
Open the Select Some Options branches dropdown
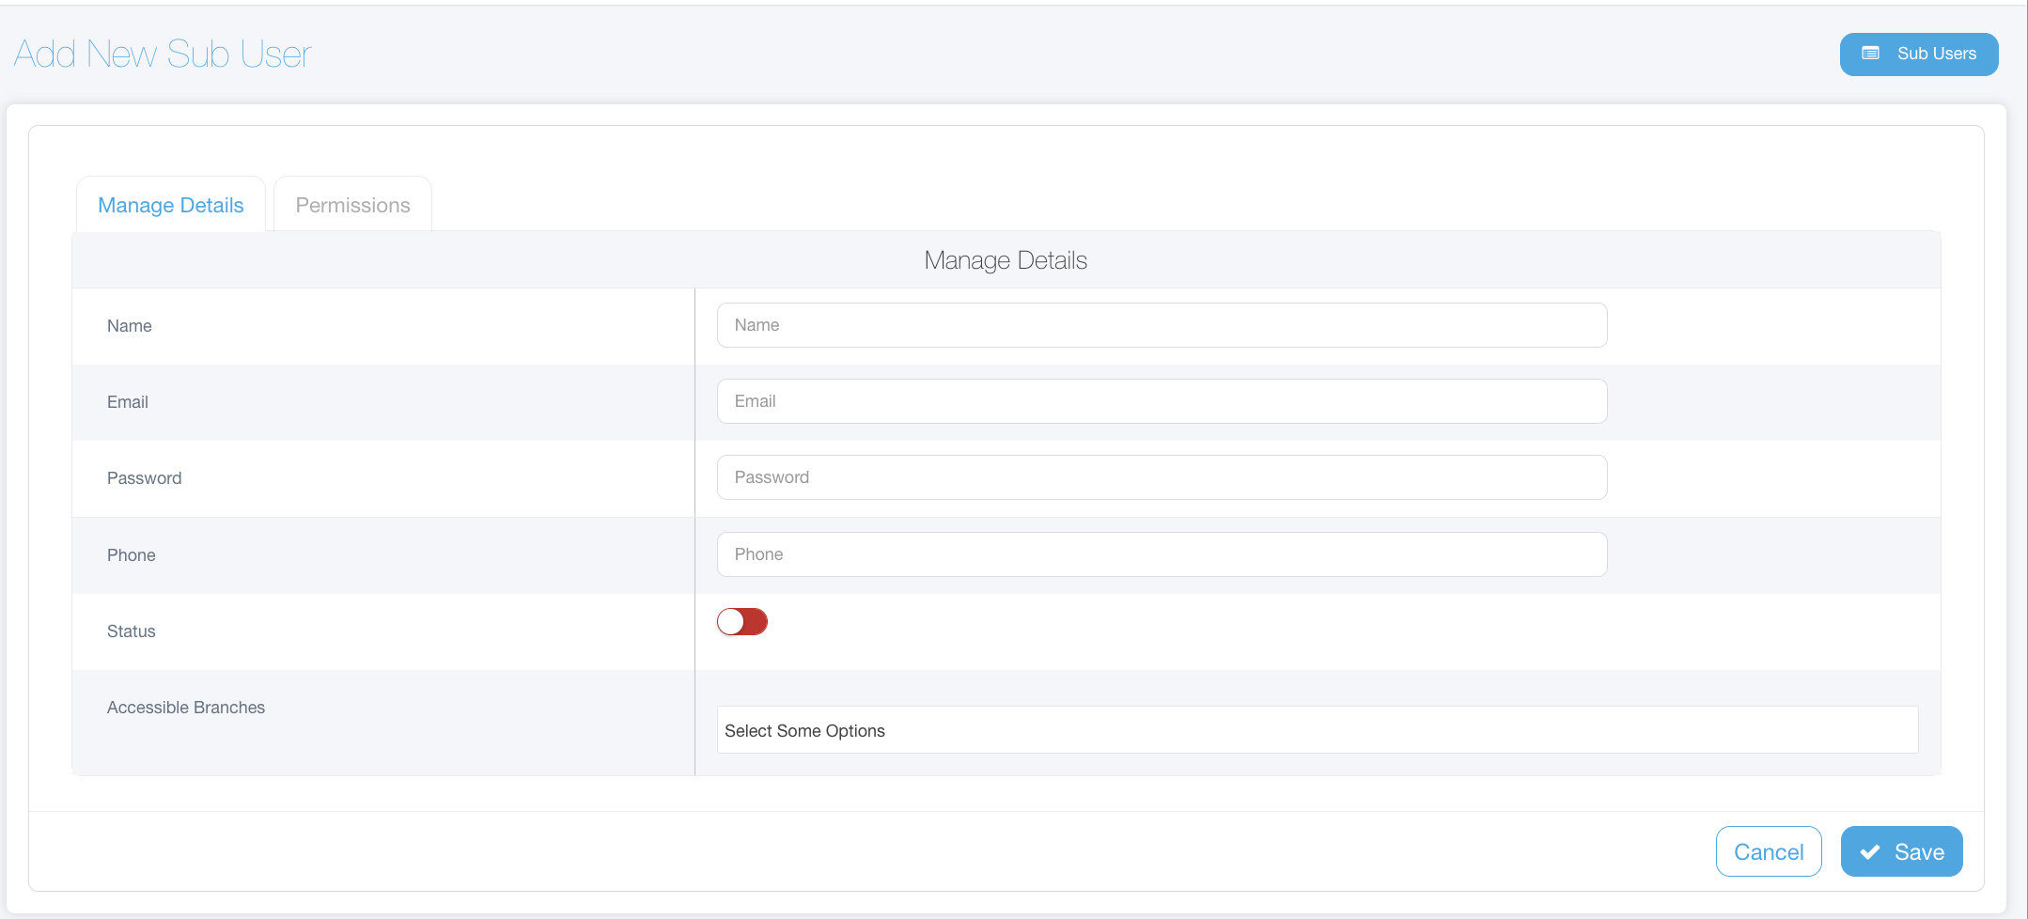click(x=1316, y=730)
